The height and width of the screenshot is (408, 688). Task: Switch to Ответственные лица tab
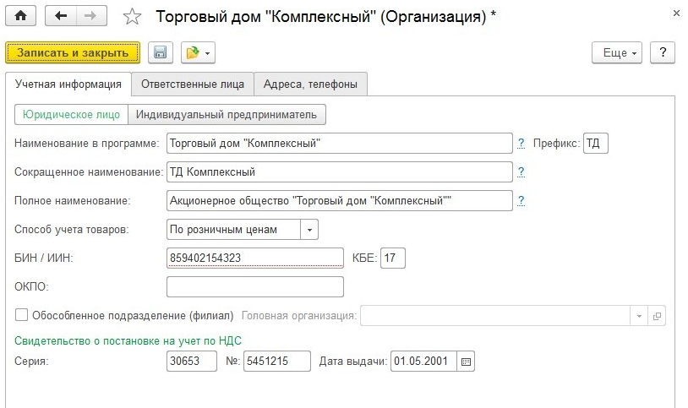pos(193,84)
